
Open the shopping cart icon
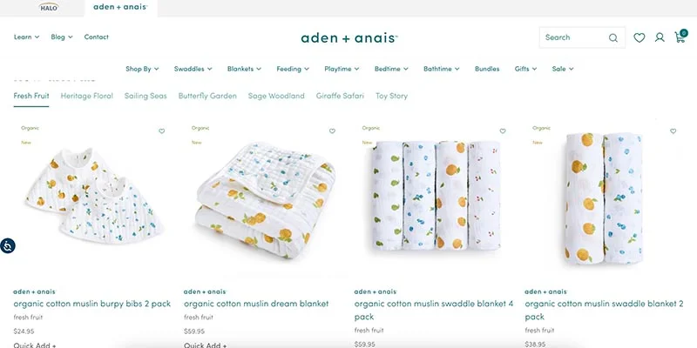(680, 37)
